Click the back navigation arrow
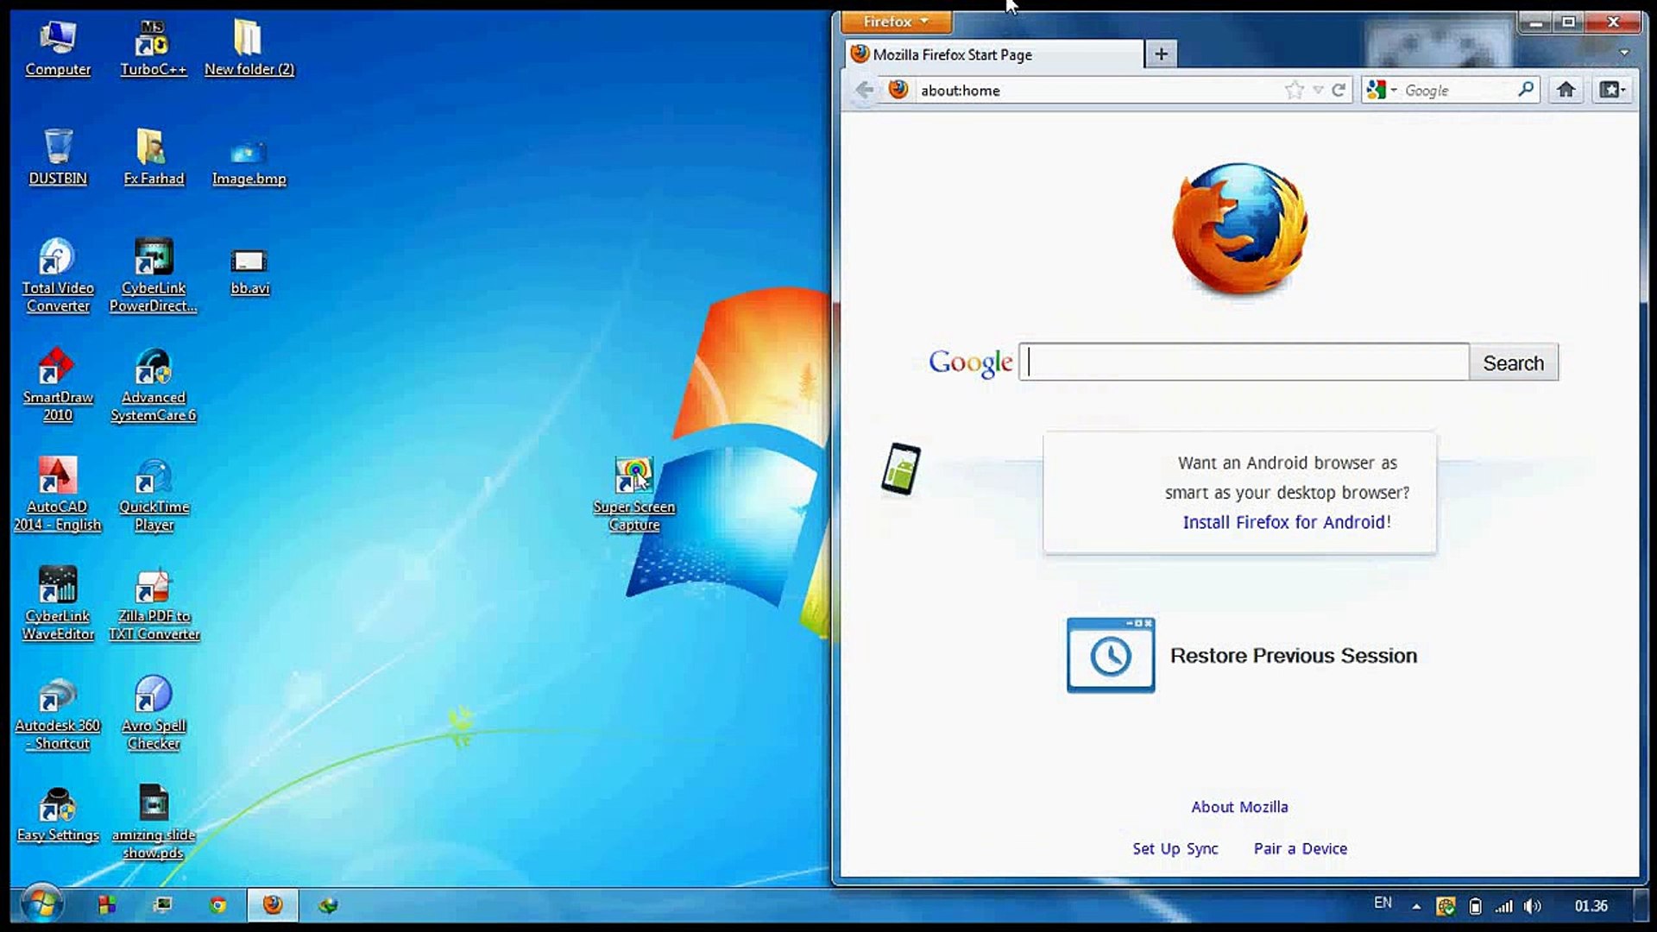1657x932 pixels. click(x=864, y=90)
